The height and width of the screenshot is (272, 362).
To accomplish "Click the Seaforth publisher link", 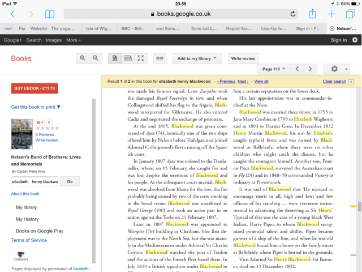I will 81,269.
